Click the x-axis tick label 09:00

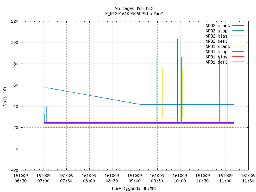pos(134,181)
